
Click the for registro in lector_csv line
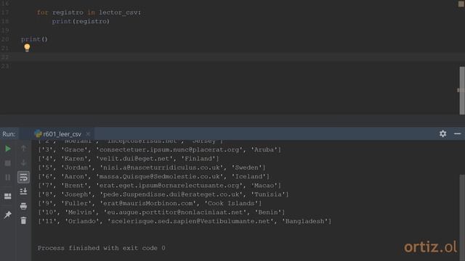click(89, 12)
